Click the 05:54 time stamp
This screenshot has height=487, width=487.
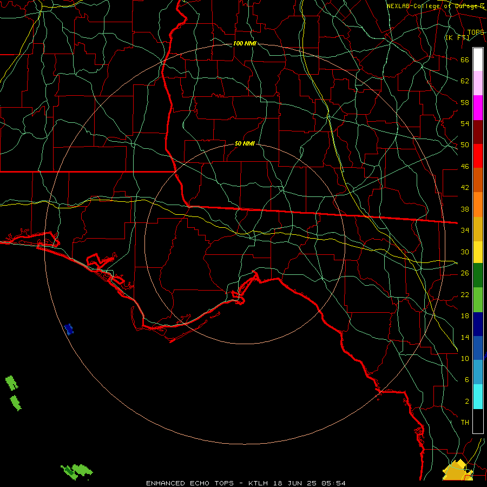click(334, 483)
